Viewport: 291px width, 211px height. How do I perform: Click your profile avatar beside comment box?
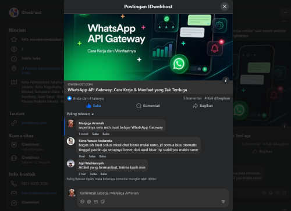click(72, 193)
